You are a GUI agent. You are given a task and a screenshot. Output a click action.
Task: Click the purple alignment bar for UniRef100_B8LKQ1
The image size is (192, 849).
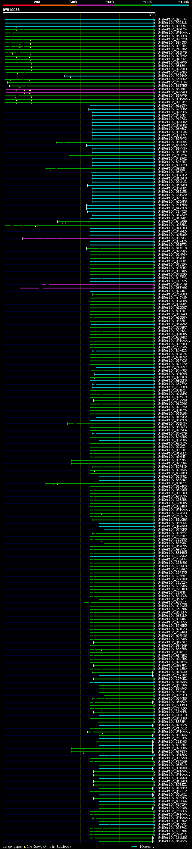80,89
